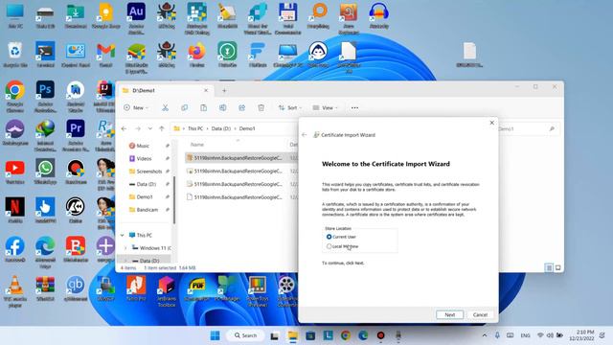The width and height of the screenshot is (613, 345).
Task: Click Paste icon in File Explorer toolbar
Action: (x=203, y=107)
